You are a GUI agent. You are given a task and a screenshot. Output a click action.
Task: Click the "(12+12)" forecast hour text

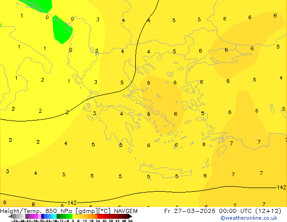(x=268, y=211)
